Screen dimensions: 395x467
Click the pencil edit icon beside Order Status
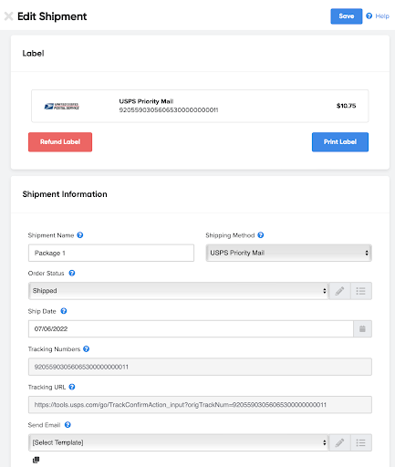pyautogui.click(x=339, y=291)
